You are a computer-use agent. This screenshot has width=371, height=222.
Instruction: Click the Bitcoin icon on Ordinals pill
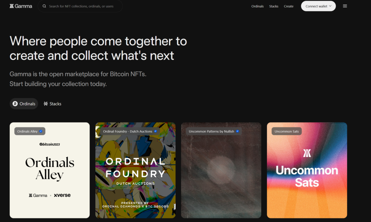coord(15,104)
